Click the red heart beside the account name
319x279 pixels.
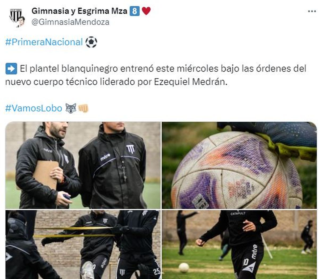(146, 11)
